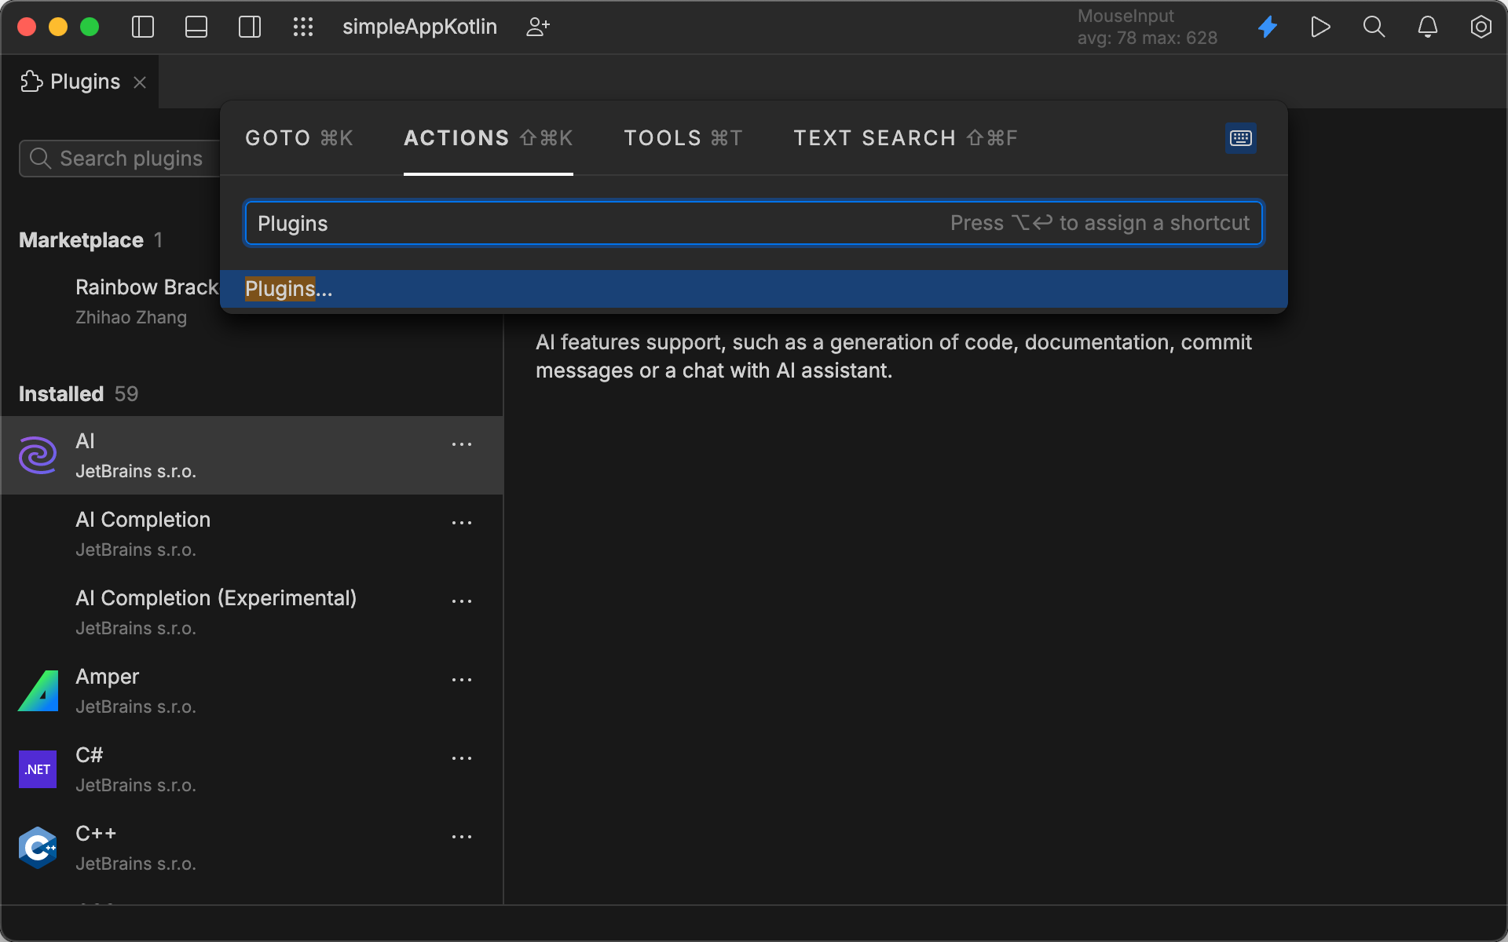Image resolution: width=1508 pixels, height=942 pixels.
Task: Open the notifications bell
Action: coord(1427,27)
